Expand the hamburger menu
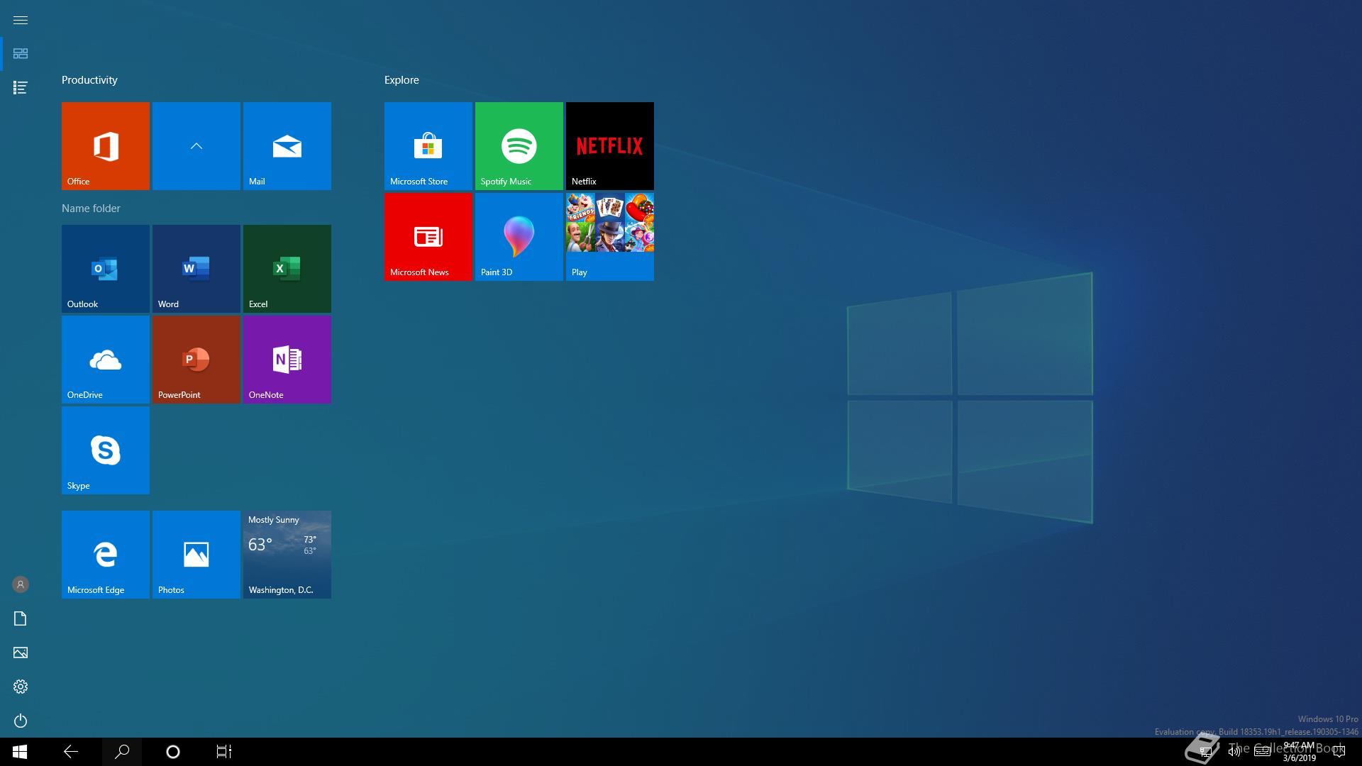Screen dimensions: 1362x766 (x=21, y=20)
